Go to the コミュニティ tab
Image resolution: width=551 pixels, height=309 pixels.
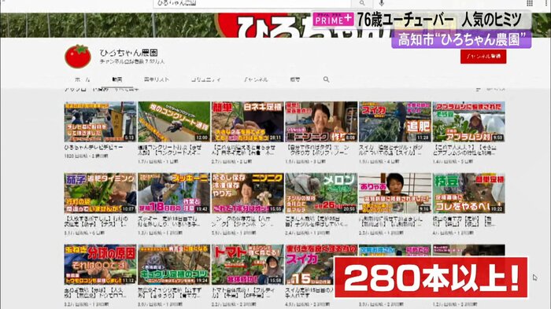(205, 79)
